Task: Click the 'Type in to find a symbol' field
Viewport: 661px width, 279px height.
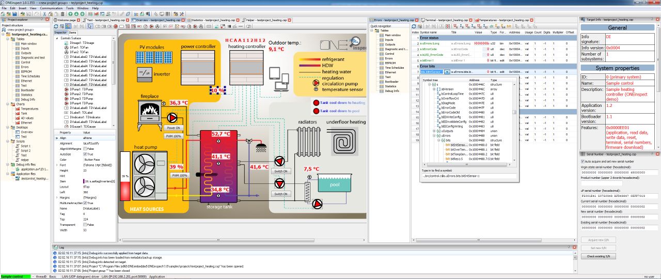Action: coord(469,176)
